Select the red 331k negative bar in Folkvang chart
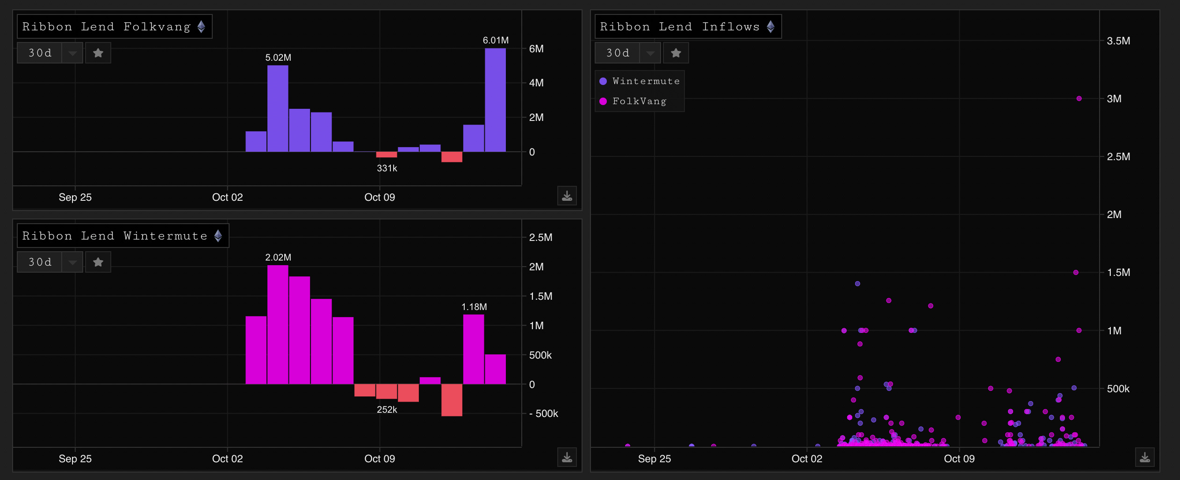This screenshot has height=480, width=1180. [387, 155]
